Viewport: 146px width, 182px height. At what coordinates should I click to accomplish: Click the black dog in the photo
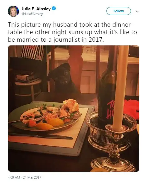point(63,78)
